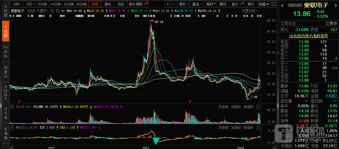The height and width of the screenshot is (149, 339).
Task: Click the fullscreen expand icon
Action: pos(273,4)
